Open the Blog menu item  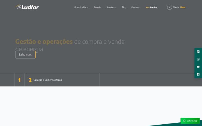[124, 7]
